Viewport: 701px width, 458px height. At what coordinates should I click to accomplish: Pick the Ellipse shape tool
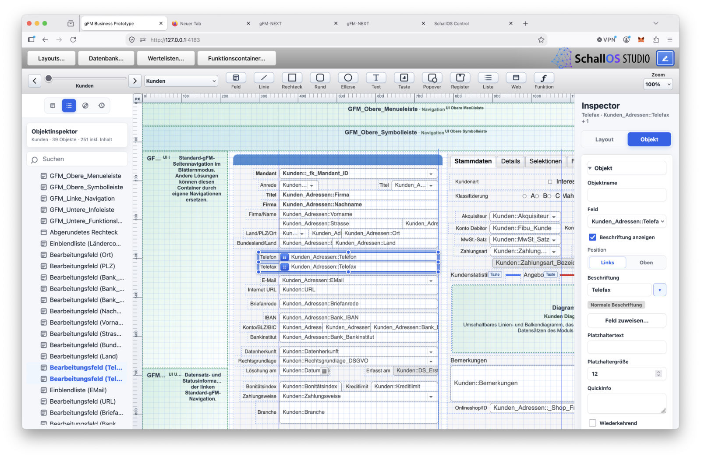point(348,78)
